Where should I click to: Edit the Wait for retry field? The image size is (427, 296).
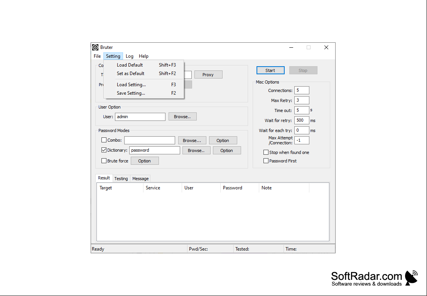(x=302, y=120)
